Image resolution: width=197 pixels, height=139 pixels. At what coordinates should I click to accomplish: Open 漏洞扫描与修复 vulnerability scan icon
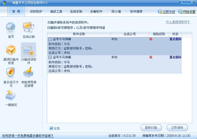(x=11, y=50)
